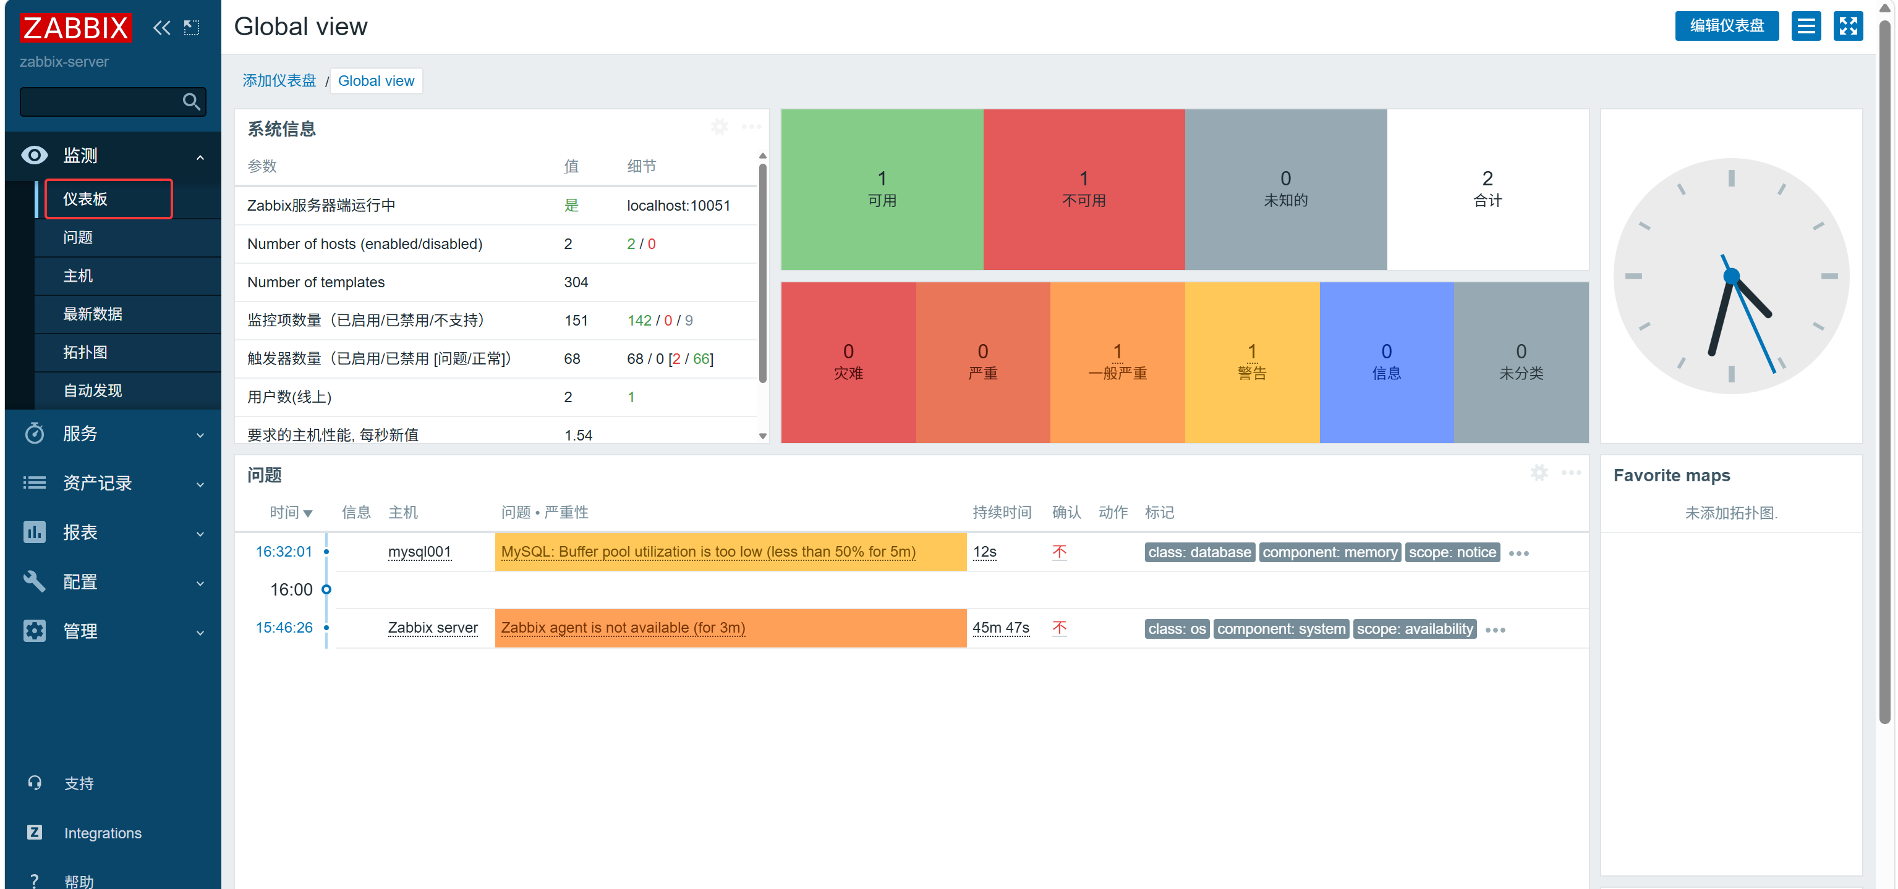Image resolution: width=1898 pixels, height=889 pixels.
Task: Click the list icon beside 资产记录
Action: coord(35,483)
